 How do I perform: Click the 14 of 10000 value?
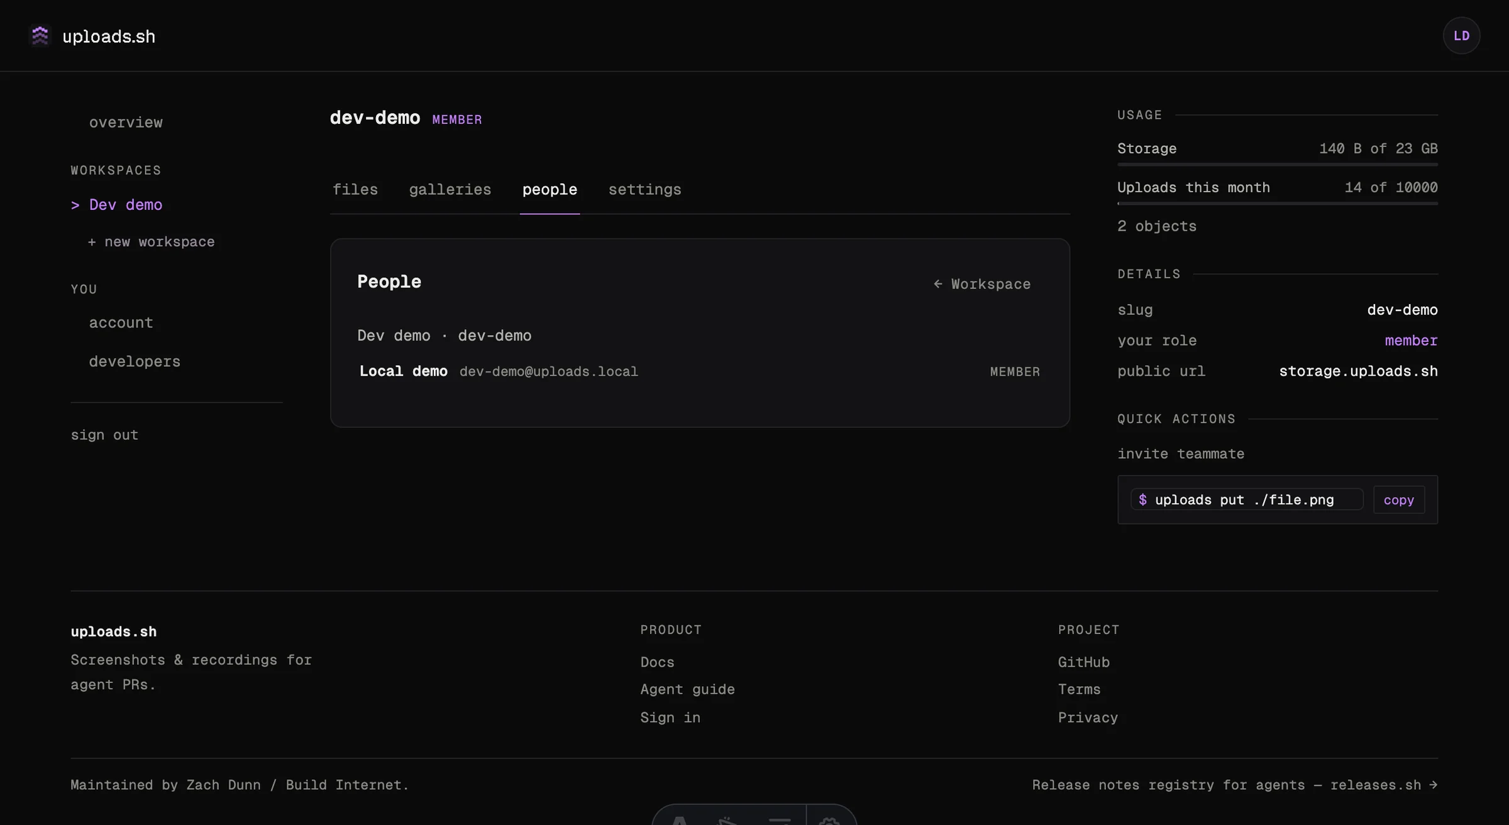coord(1391,188)
